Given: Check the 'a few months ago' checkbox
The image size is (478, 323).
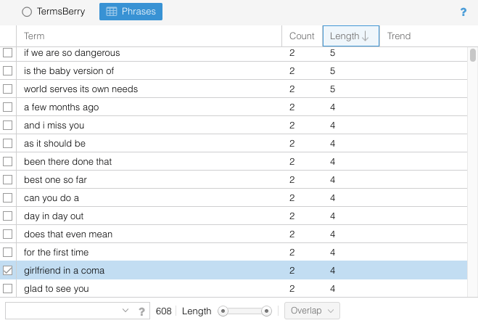Looking at the screenshot, I should tap(8, 107).
